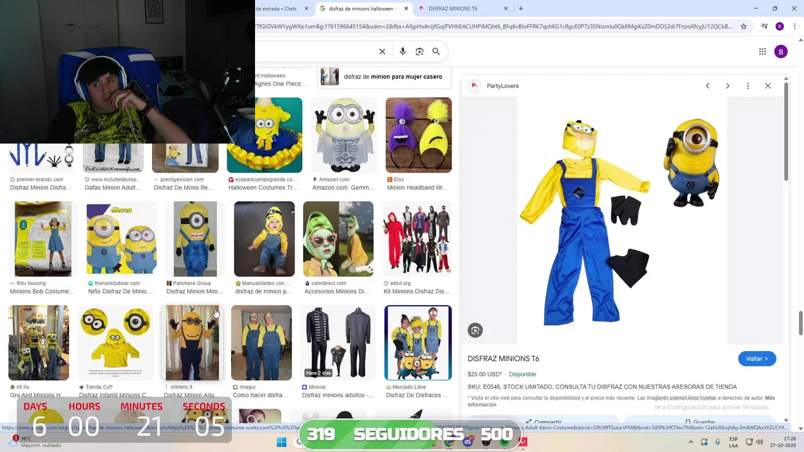
Task: Open Etsy Minion Headband thumbnail
Action: click(418, 135)
